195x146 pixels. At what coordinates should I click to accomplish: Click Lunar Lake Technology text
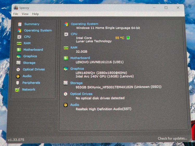coord(94,41)
